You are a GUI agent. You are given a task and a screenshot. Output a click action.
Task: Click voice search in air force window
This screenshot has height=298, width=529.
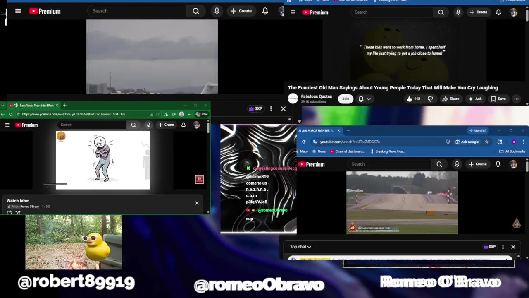pos(457,164)
